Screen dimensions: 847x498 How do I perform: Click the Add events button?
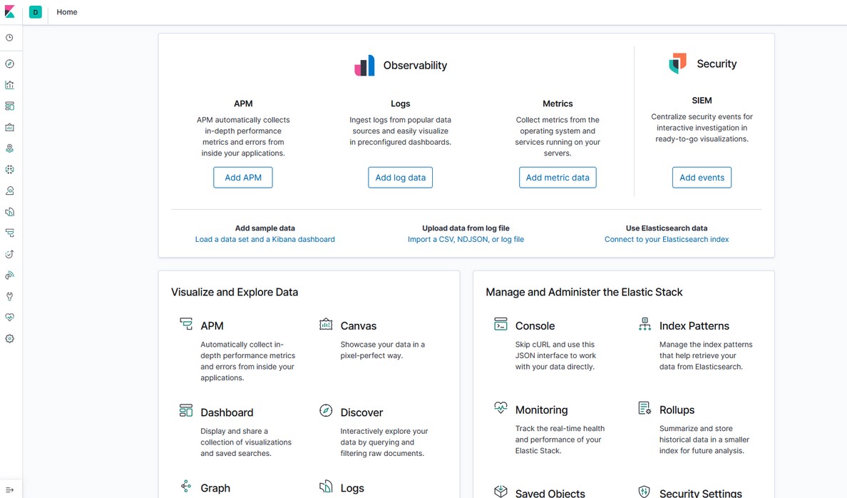702,178
